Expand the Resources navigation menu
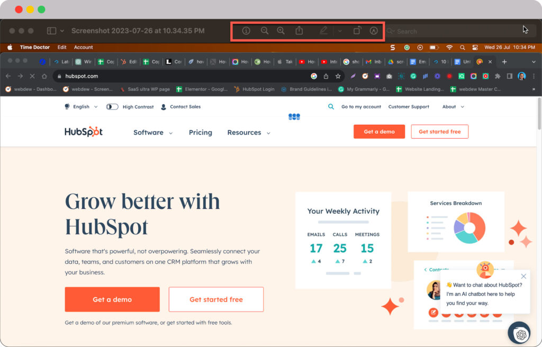Image resolution: width=542 pixels, height=347 pixels. coord(249,133)
